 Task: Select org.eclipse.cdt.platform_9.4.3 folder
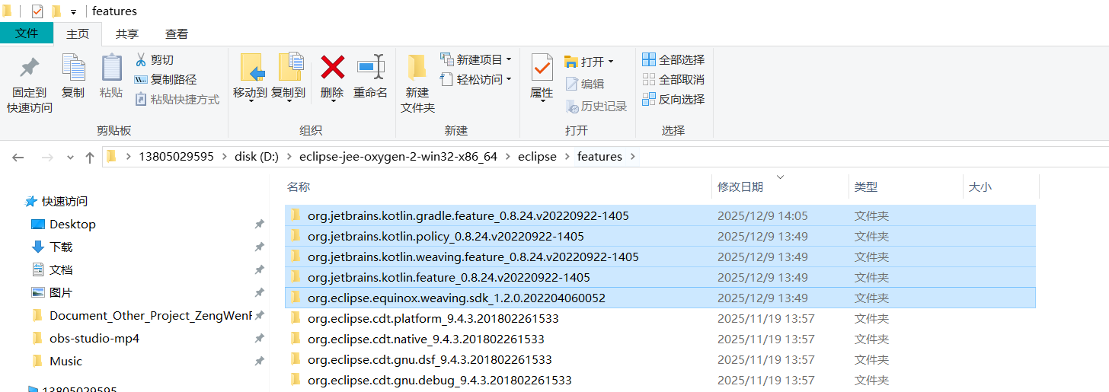coord(660,318)
